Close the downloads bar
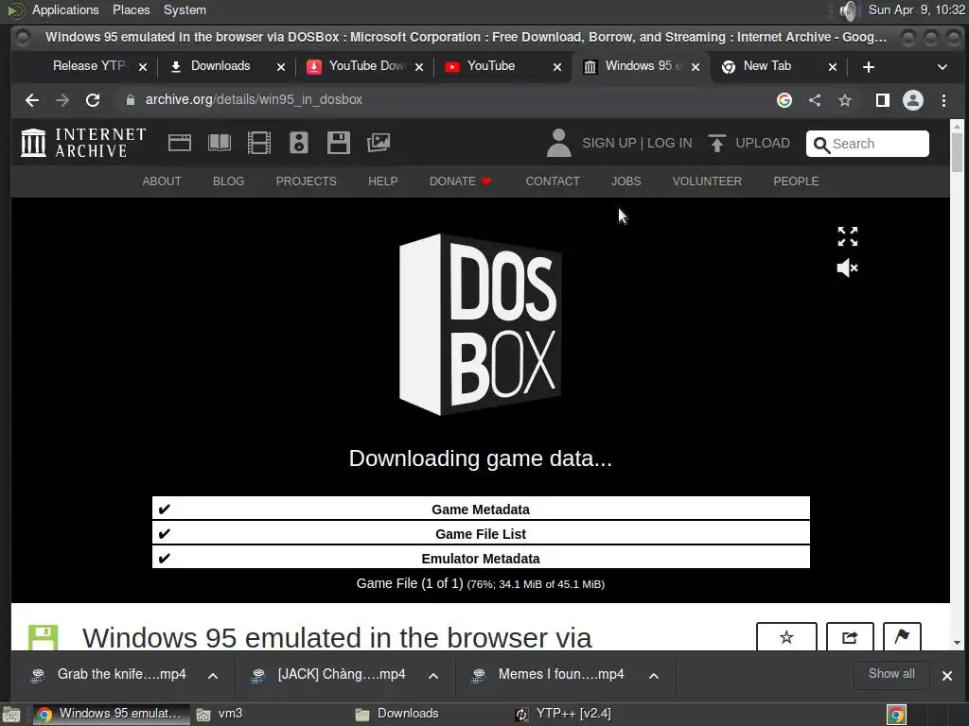Viewport: 969px width, 726px height. coord(946,676)
